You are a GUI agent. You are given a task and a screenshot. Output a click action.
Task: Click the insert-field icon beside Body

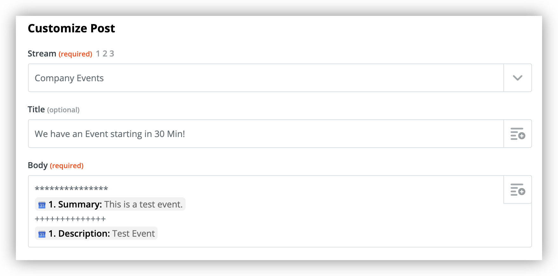[x=518, y=189]
